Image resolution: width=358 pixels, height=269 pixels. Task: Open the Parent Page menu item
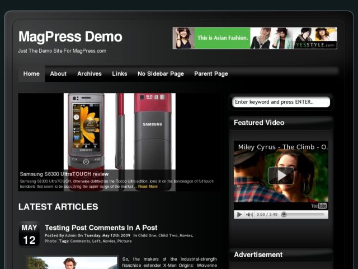pos(211,73)
